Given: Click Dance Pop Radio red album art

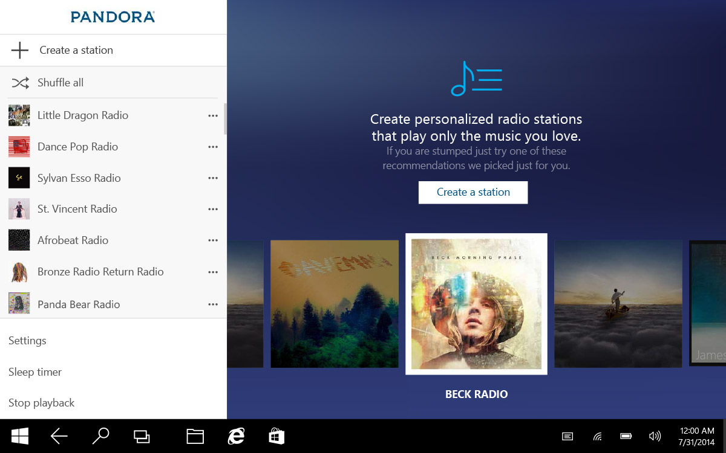Looking at the screenshot, I should [x=19, y=147].
